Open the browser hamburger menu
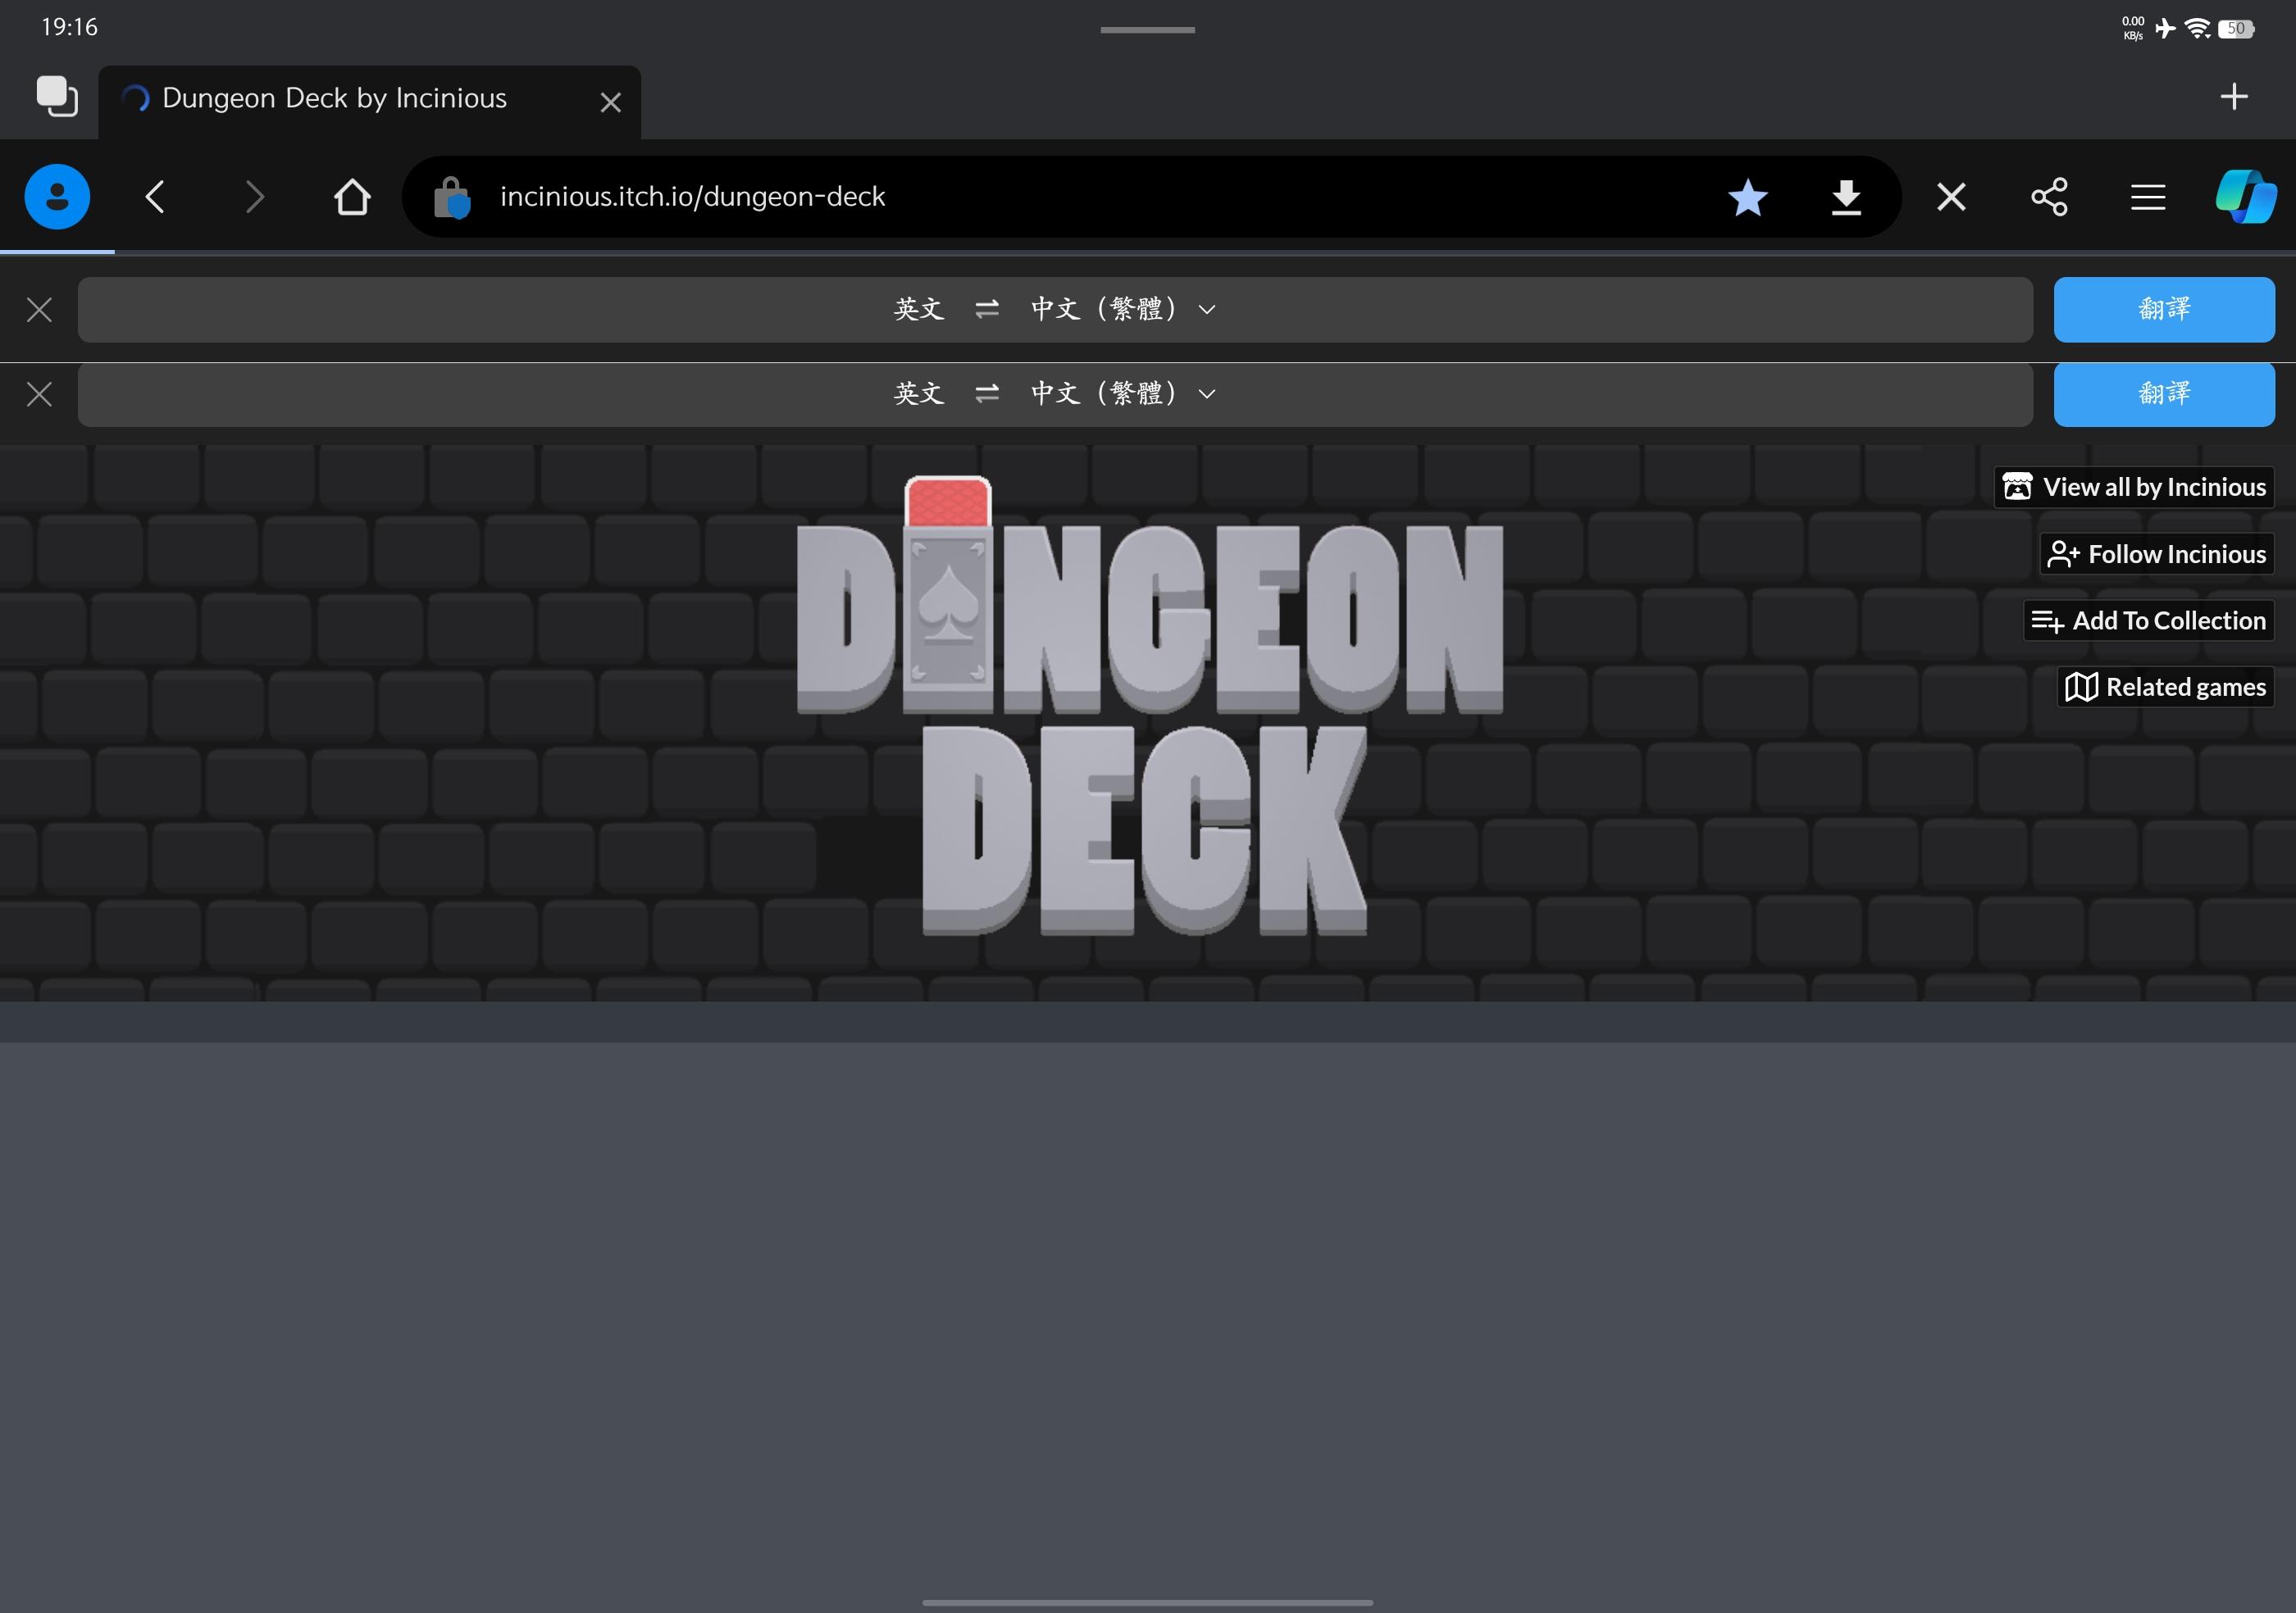Screen dimensions: 2296x1613 [2148, 197]
